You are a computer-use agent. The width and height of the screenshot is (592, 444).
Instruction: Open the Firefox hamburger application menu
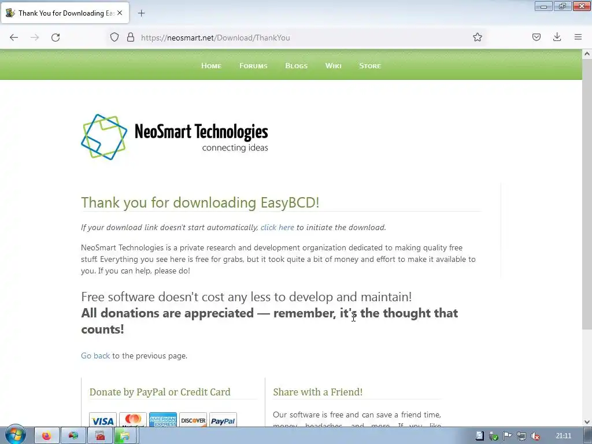pos(578,38)
